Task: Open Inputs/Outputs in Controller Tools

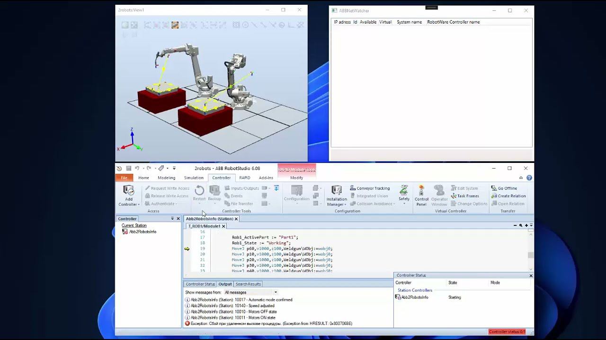Action: tap(242, 188)
